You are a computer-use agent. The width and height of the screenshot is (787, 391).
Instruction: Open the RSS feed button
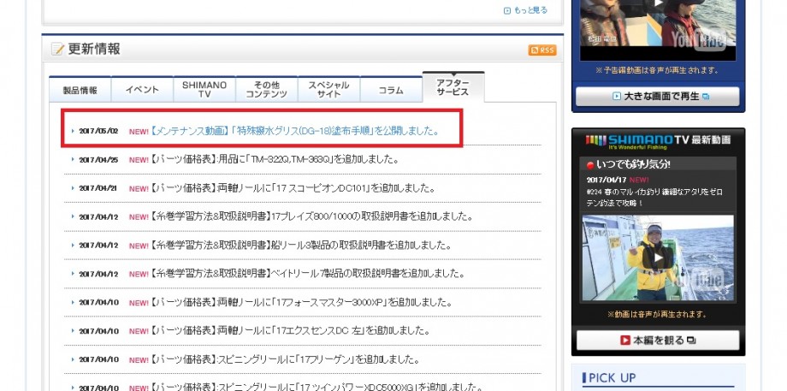pyautogui.click(x=542, y=50)
